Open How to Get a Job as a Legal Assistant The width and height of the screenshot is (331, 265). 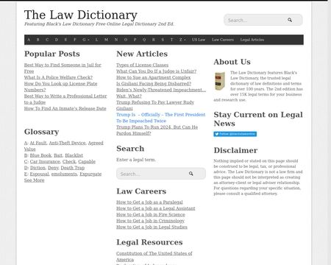pyautogui.click(x=156, y=208)
